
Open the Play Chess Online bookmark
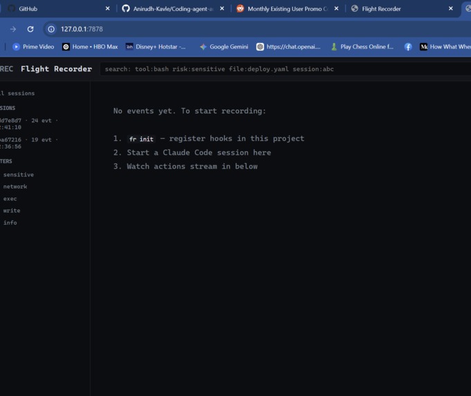pyautogui.click(x=362, y=47)
